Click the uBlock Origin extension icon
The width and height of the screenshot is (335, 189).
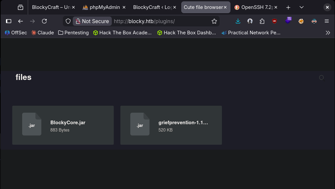(x=274, y=21)
